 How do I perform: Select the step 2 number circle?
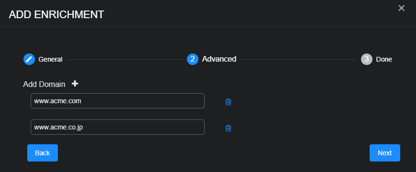pyautogui.click(x=193, y=59)
